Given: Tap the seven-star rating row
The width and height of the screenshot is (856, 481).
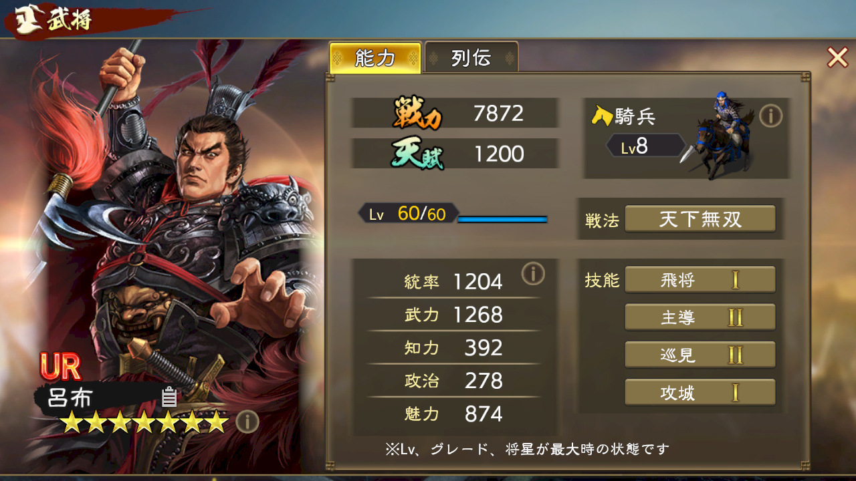Looking at the screenshot, I should point(144,422).
